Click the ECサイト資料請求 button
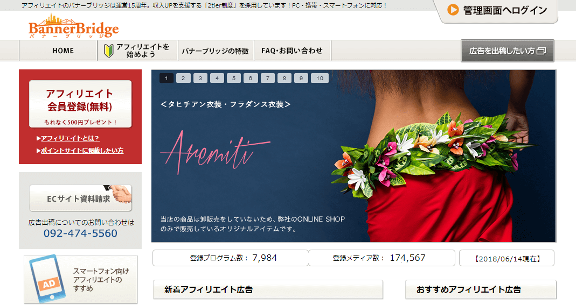576x305 pixels. [x=80, y=198]
